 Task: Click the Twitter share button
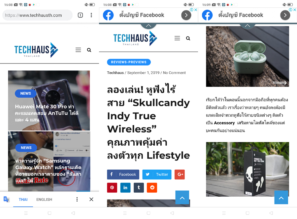coord(157,175)
